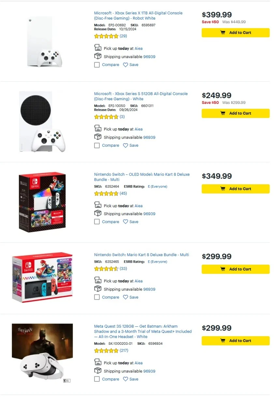Click the heart Save icon for Xbox Series X
This screenshot has height=397, width=277.
coord(125,65)
